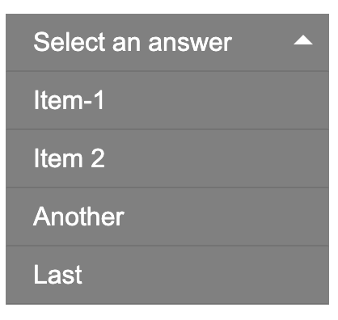This screenshot has width=338, height=320.
Task: Click the Select an answer header
Action: 167,43
